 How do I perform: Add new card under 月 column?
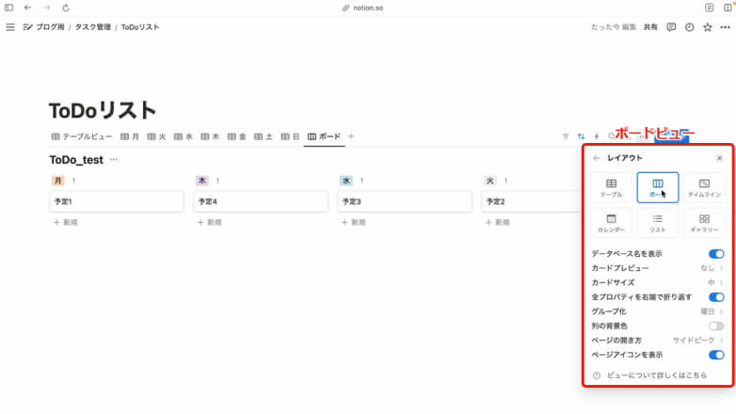tap(66, 222)
